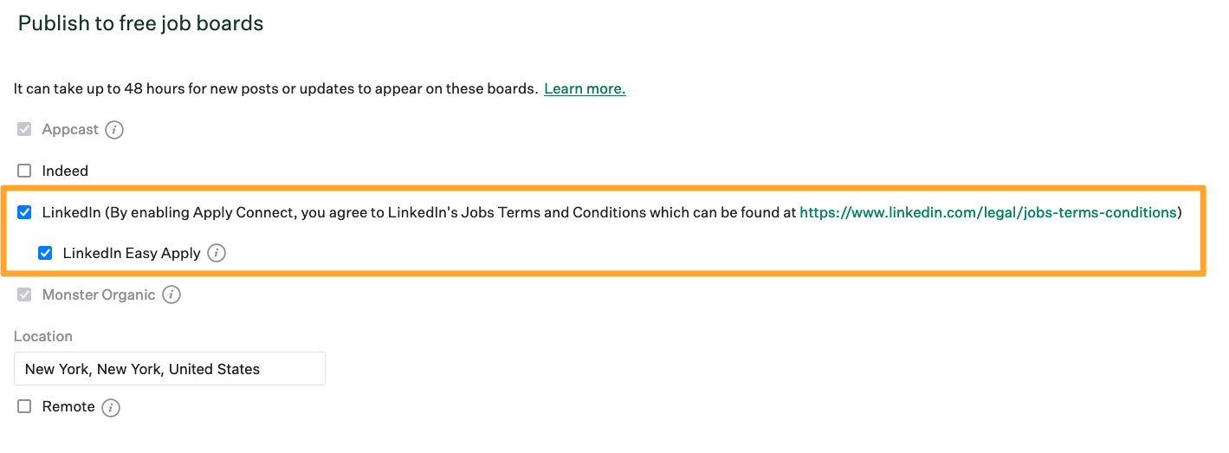
Task: Open the Appcast info tooltip icon
Action: [114, 130]
